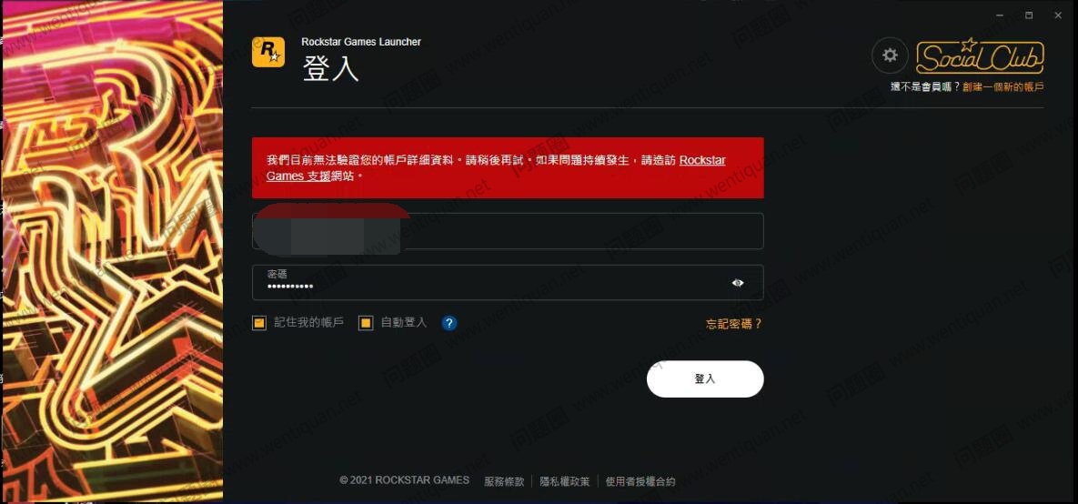Maximize the launcher window
1078x504 pixels.
tap(1029, 15)
